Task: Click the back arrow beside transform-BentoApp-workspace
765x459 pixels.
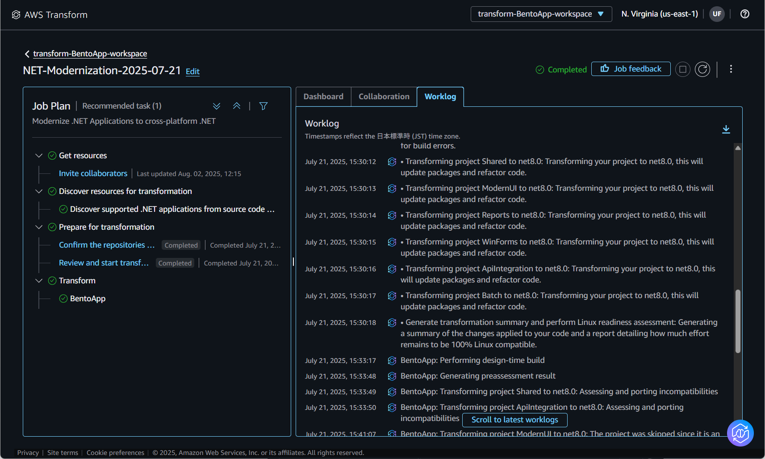Action: (27, 54)
